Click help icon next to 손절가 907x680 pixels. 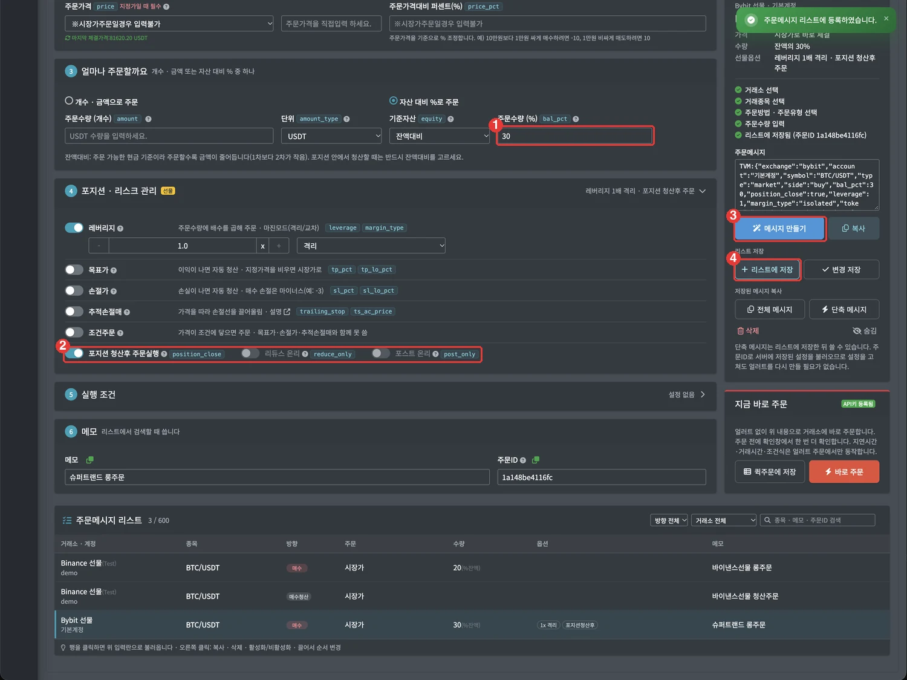(114, 292)
